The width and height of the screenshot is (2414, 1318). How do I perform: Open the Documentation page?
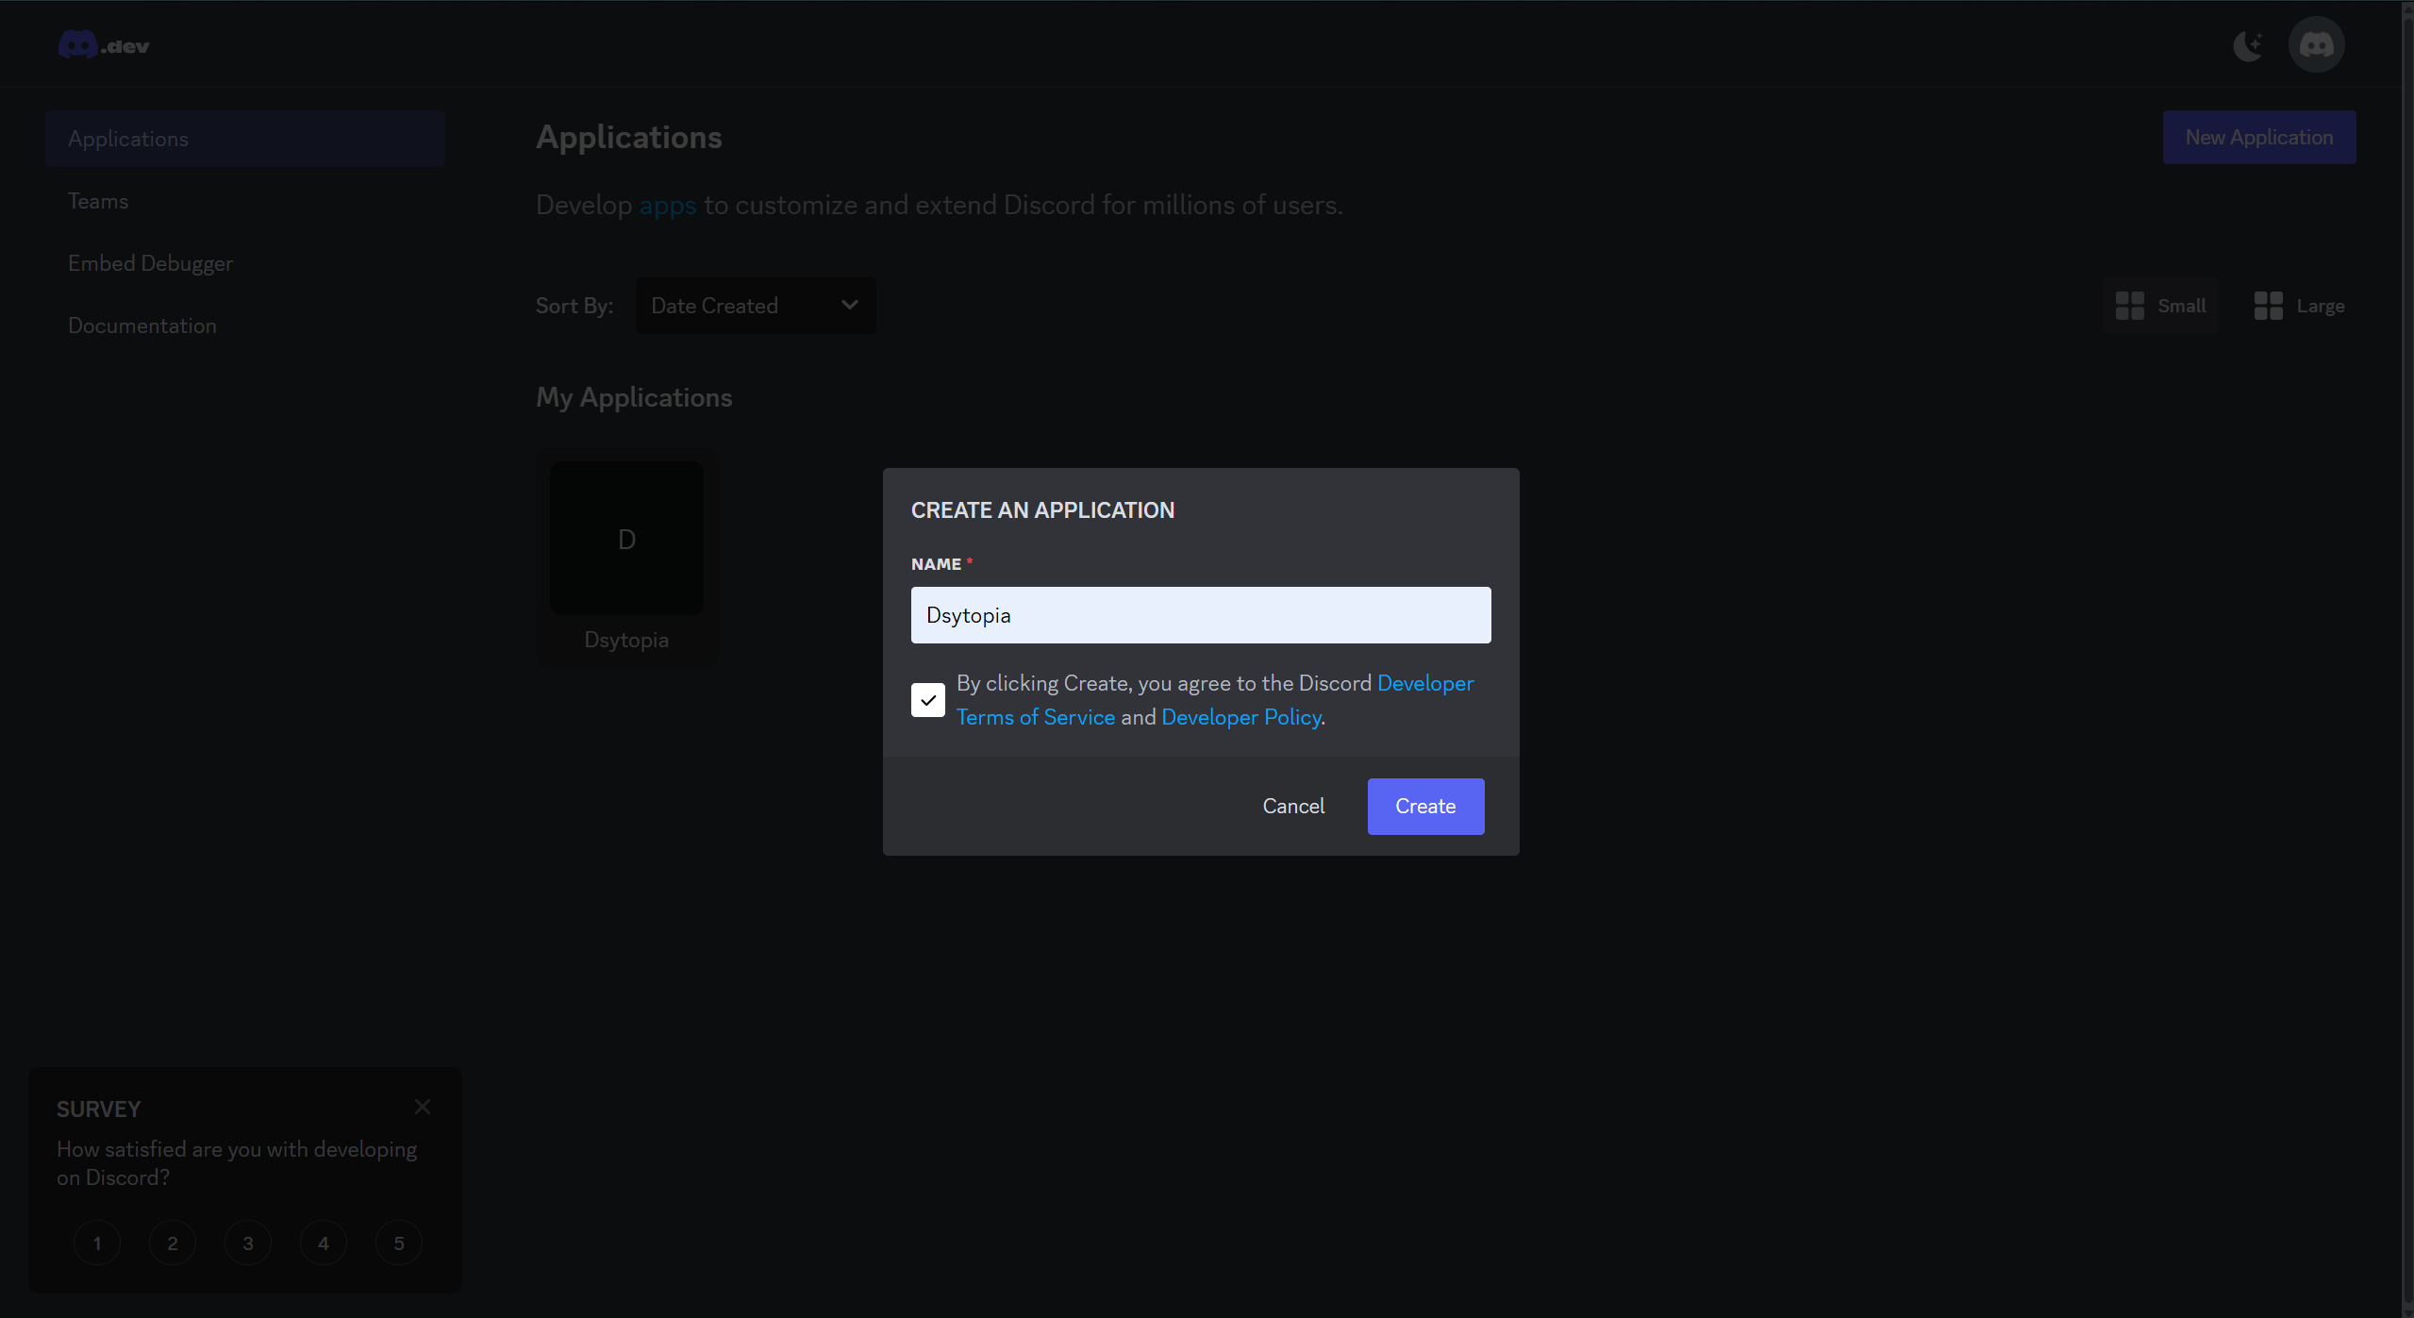point(142,325)
